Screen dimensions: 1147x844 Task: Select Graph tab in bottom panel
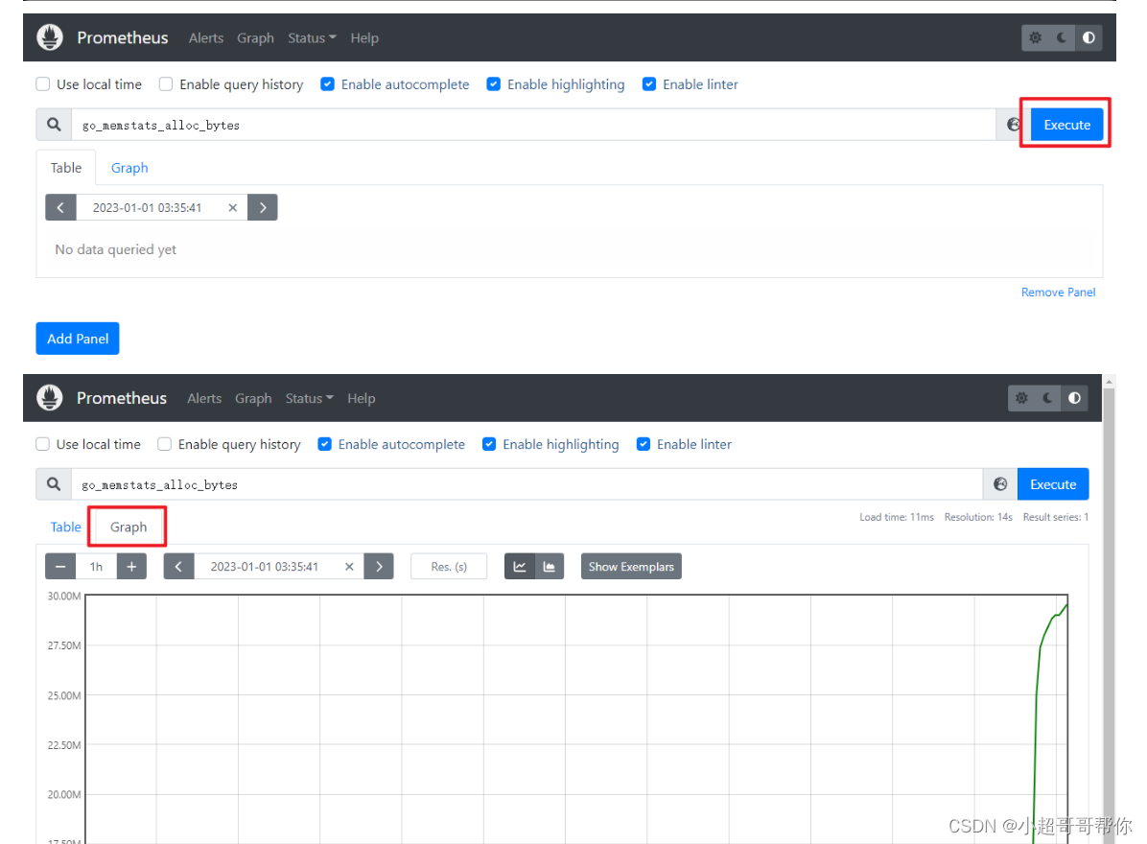(128, 527)
